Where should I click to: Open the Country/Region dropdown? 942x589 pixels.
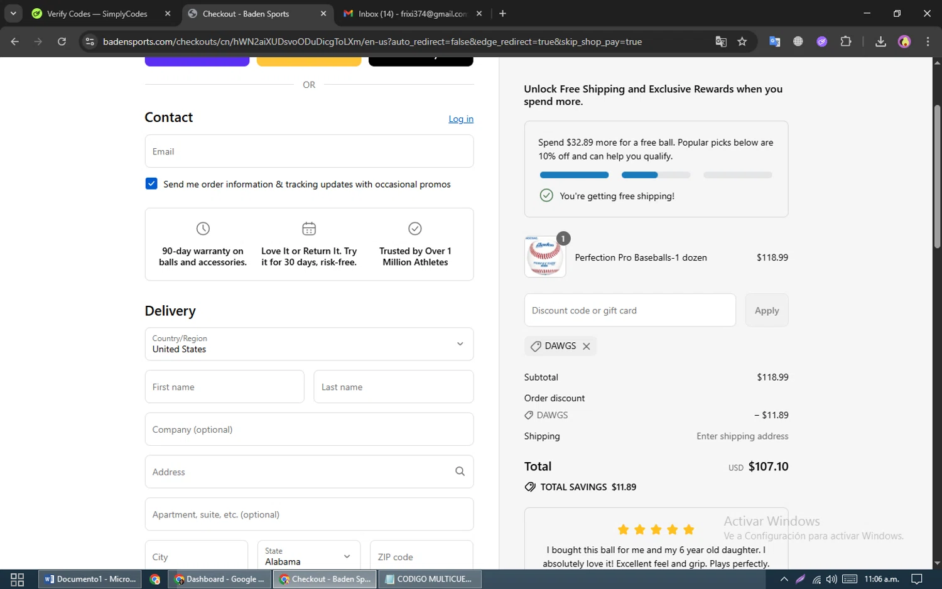tap(309, 344)
